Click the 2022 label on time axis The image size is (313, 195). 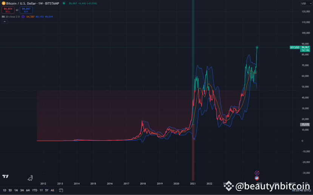[210, 183]
